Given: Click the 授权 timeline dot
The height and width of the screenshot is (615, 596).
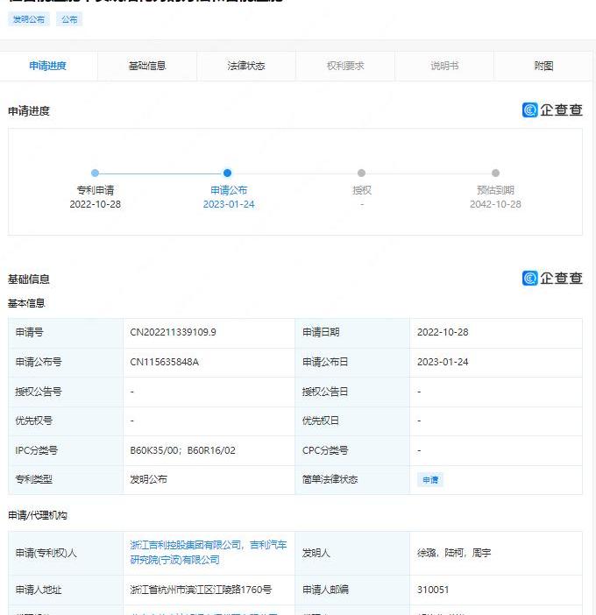Looking at the screenshot, I should (x=361, y=173).
